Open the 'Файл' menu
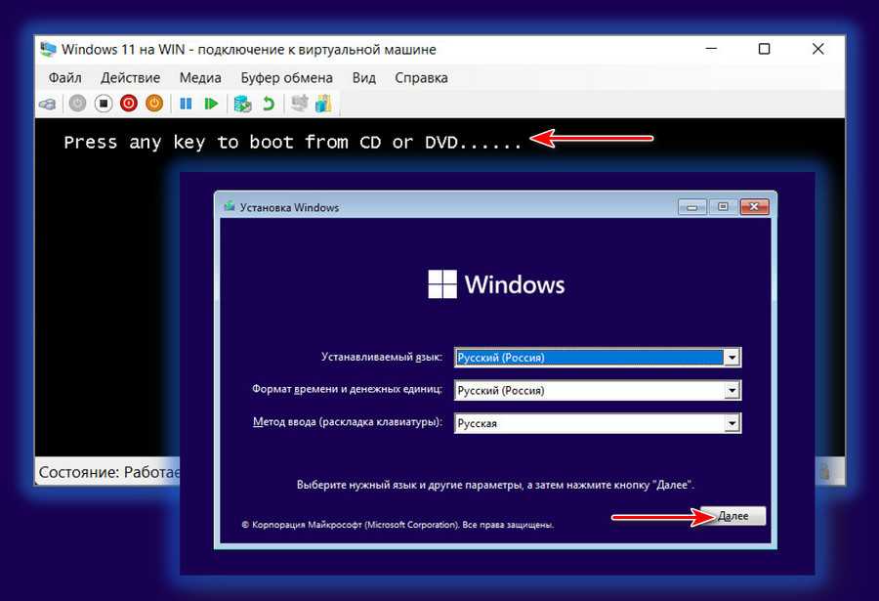 pyautogui.click(x=64, y=78)
